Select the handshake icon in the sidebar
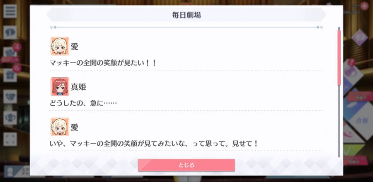This screenshot has width=373, height=182. pyautogui.click(x=10, y=96)
